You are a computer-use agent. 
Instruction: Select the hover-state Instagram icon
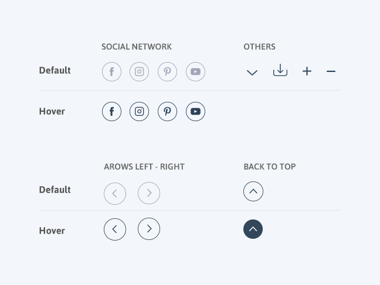click(x=140, y=112)
